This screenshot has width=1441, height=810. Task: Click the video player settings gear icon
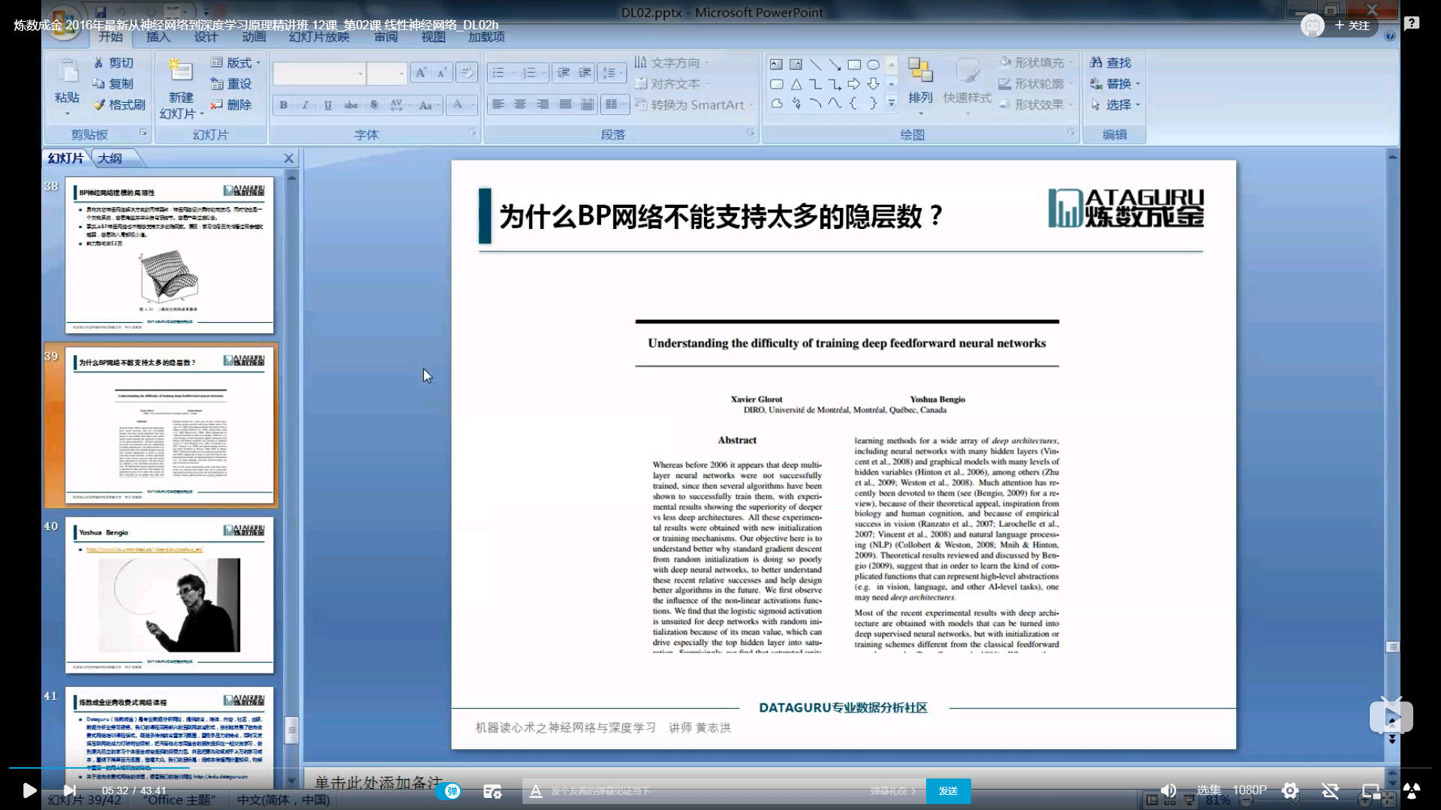point(1290,790)
